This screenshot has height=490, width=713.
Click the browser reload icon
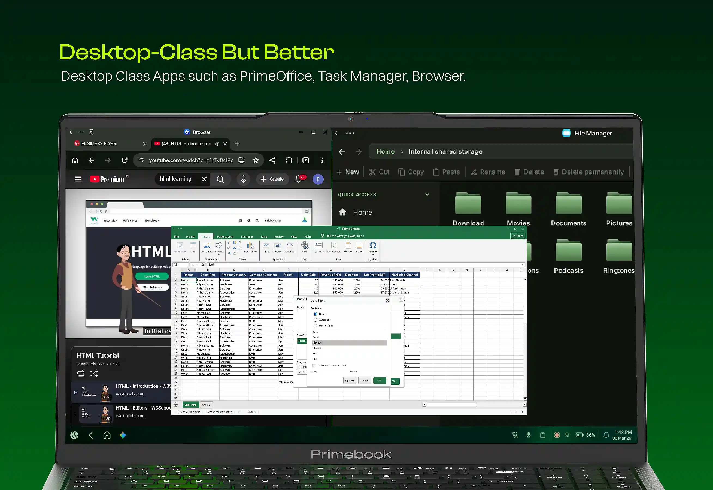(125, 160)
